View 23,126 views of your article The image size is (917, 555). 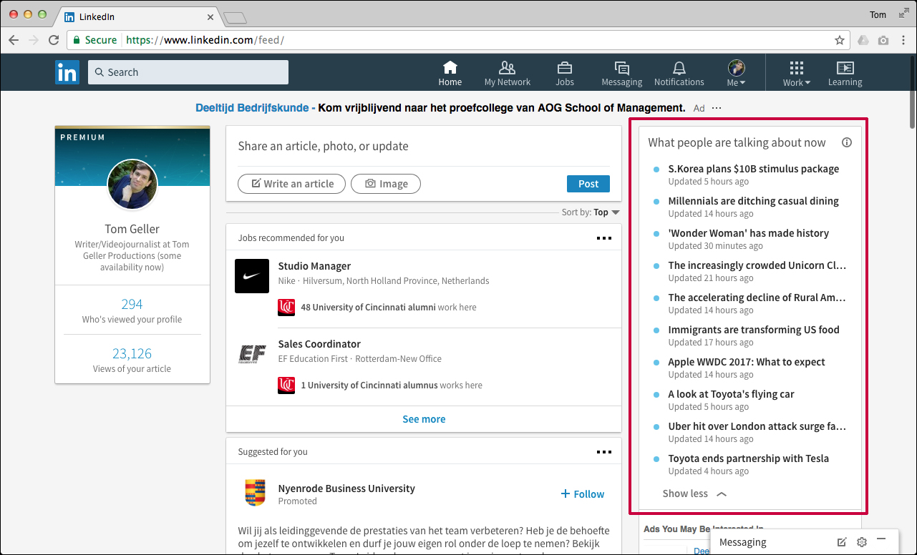[132, 353]
